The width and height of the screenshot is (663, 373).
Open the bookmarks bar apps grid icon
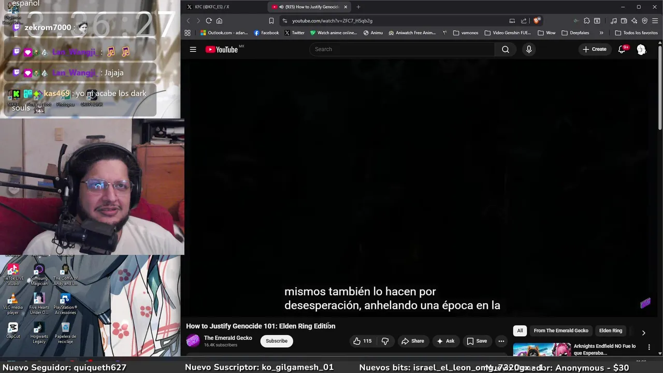click(x=188, y=33)
